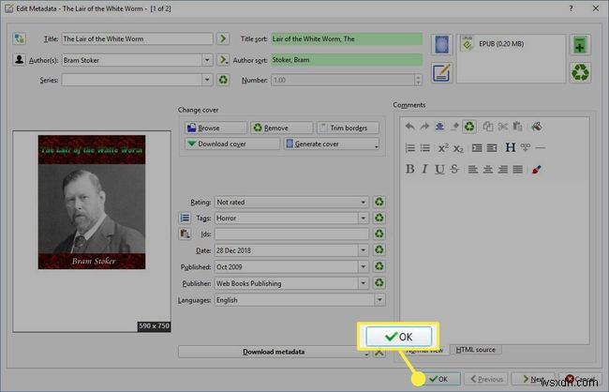Open manage authors icon
The width and height of the screenshot is (609, 392).
coord(19,59)
